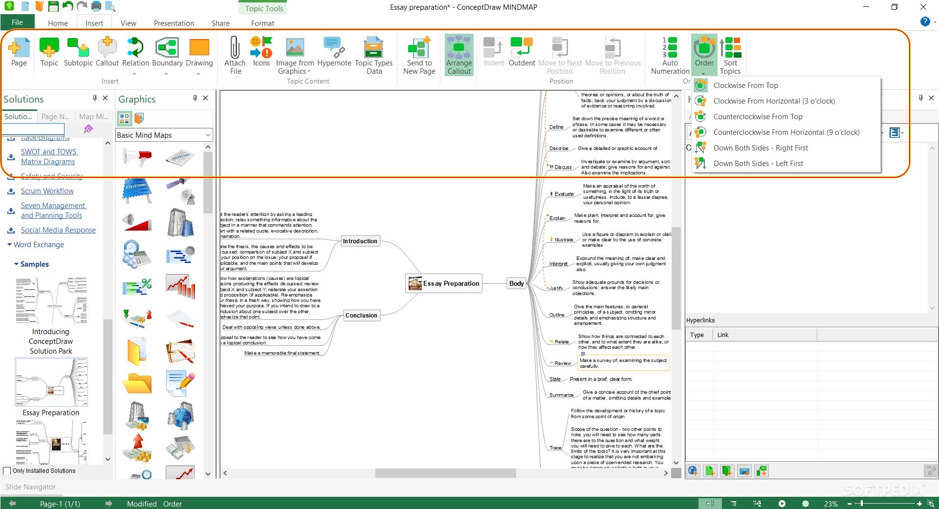Open SWOT and TOWS Matrix Diagrams link

(49, 157)
